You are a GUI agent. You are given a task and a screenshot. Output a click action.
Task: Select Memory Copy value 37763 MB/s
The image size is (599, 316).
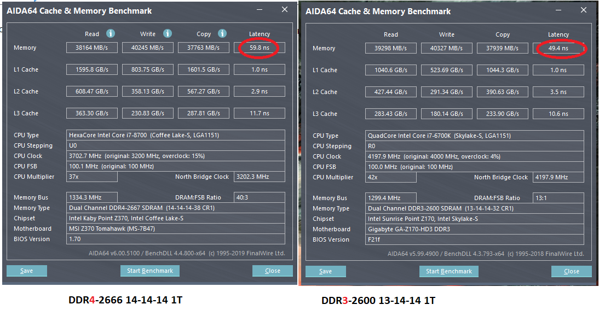[x=204, y=48]
